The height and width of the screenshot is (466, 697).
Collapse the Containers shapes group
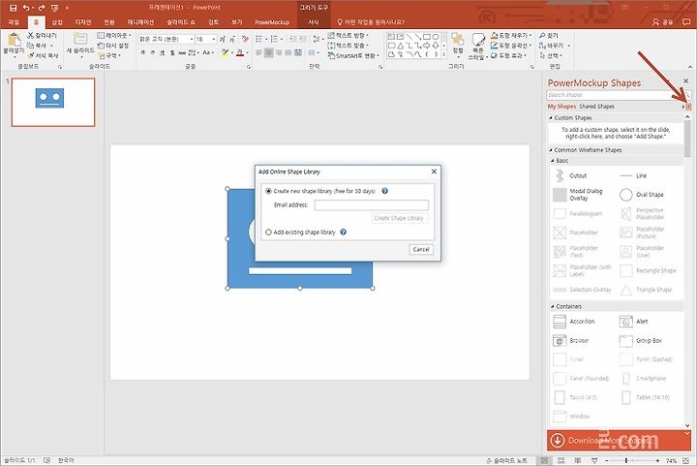coord(553,306)
